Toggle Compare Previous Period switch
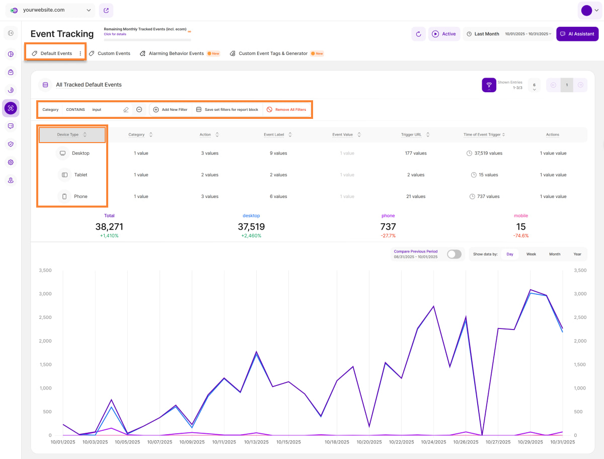604x459 pixels. [454, 254]
